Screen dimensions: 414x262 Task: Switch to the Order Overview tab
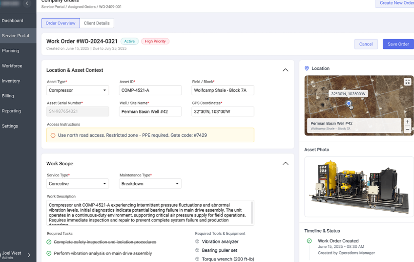61,23
